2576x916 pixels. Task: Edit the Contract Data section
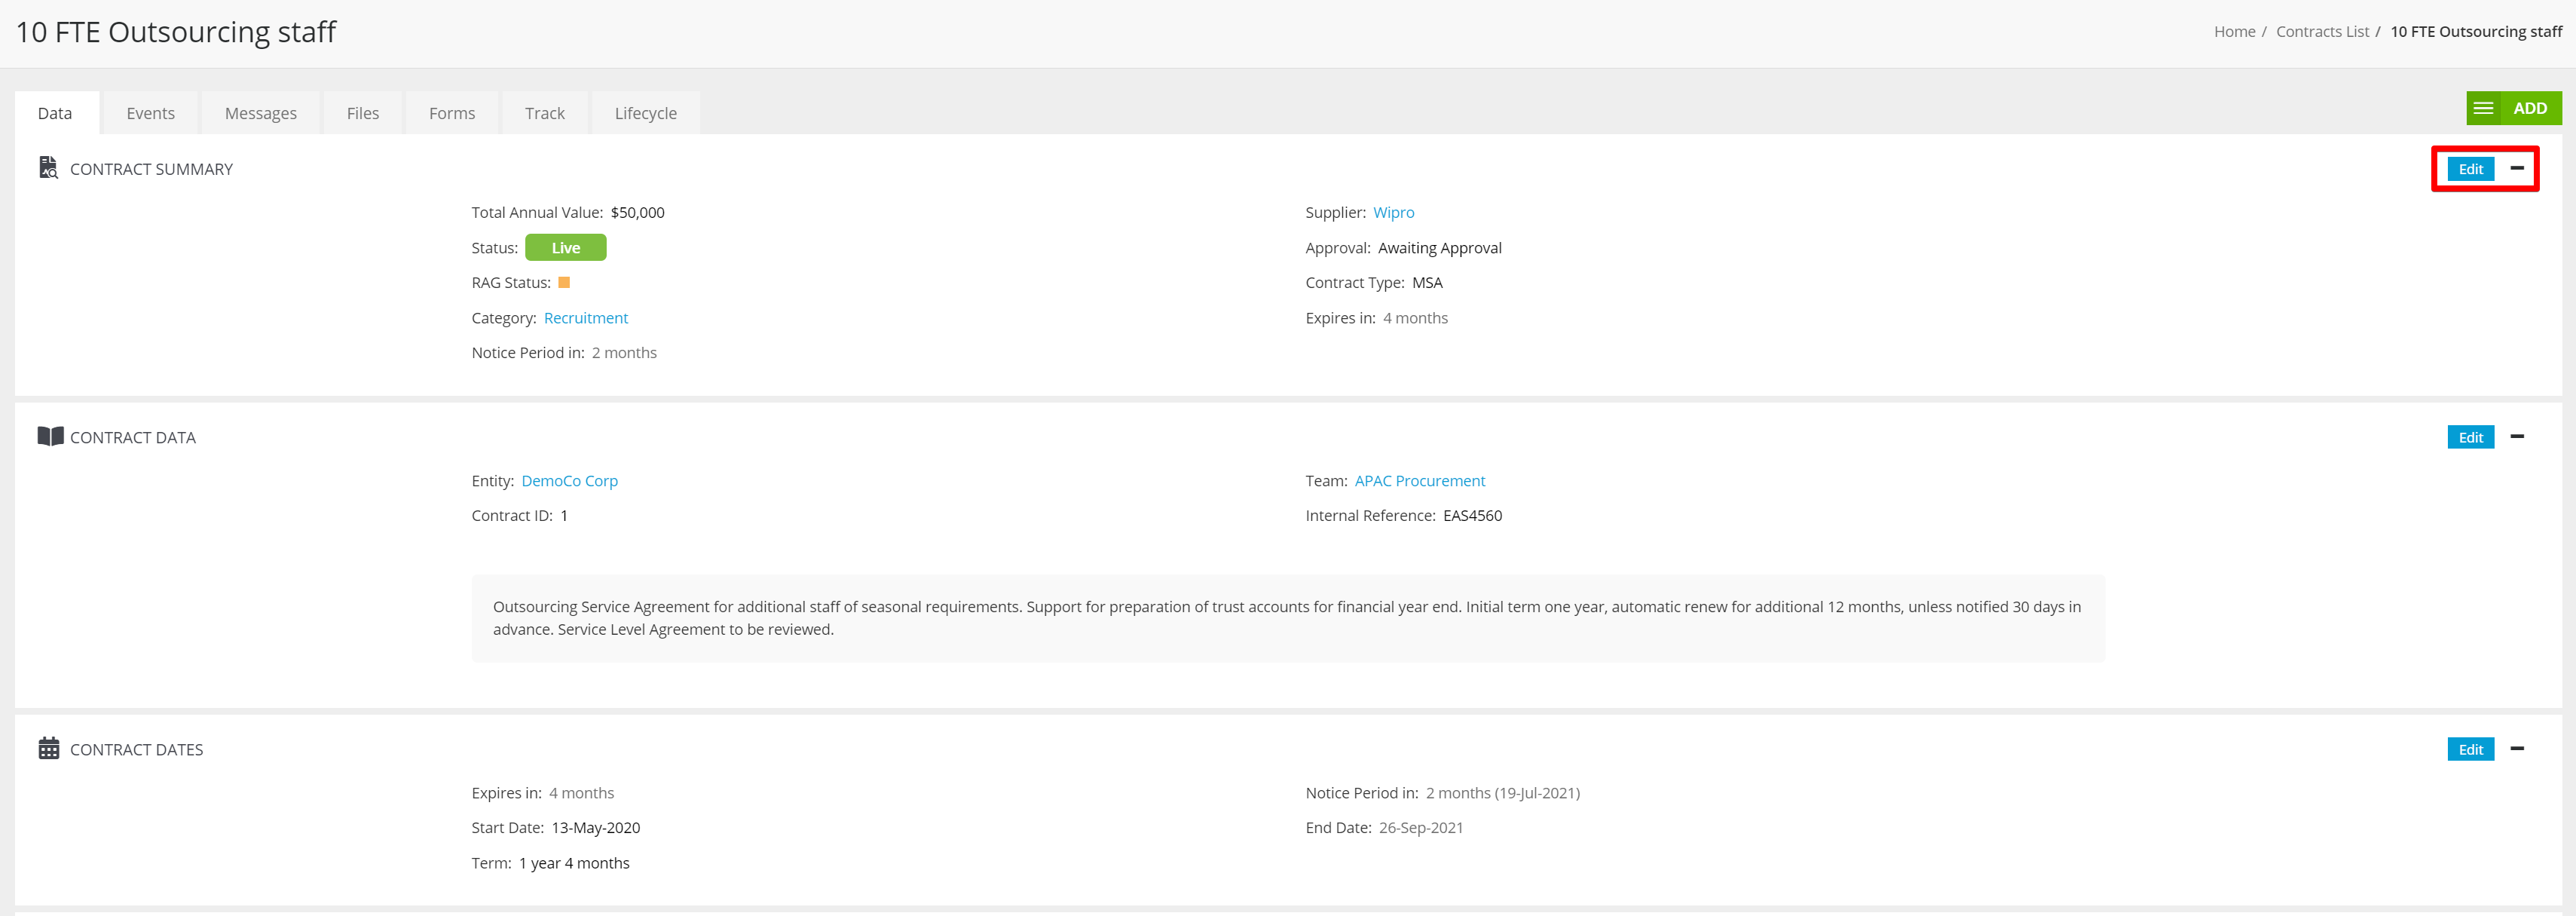click(x=2471, y=437)
